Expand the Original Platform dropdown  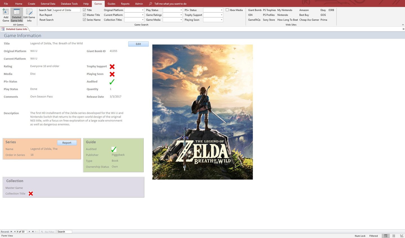tap(143, 10)
